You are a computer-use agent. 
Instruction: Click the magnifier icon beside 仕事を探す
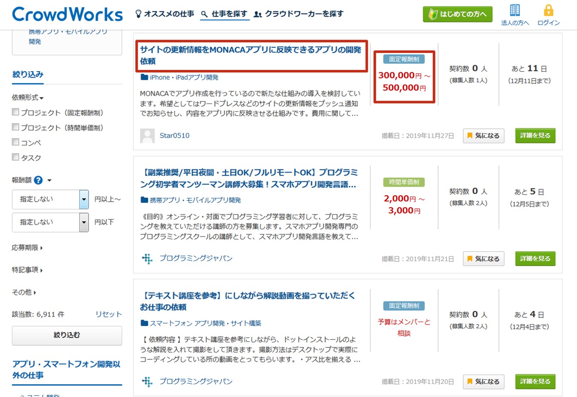click(205, 14)
